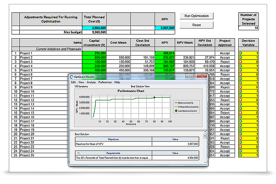This screenshot has height=184, width=276.
Task: Click the red X icon for Project 3
Action: (241, 61)
